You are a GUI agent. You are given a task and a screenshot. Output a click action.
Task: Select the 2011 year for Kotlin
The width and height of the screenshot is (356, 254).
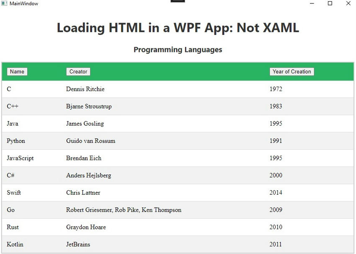(276, 244)
